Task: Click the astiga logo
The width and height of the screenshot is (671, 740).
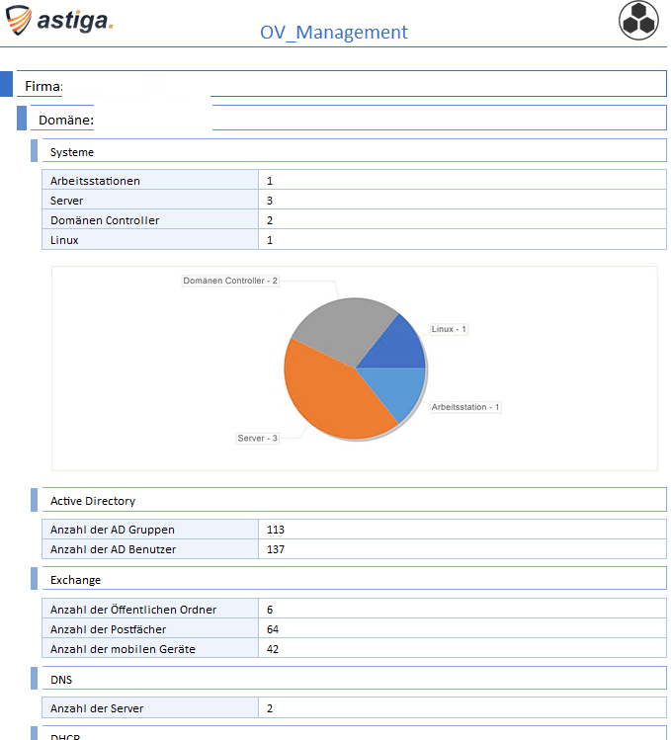Action: 59,21
